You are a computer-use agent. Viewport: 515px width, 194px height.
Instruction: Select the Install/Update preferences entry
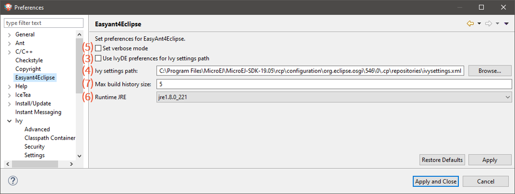click(33, 104)
